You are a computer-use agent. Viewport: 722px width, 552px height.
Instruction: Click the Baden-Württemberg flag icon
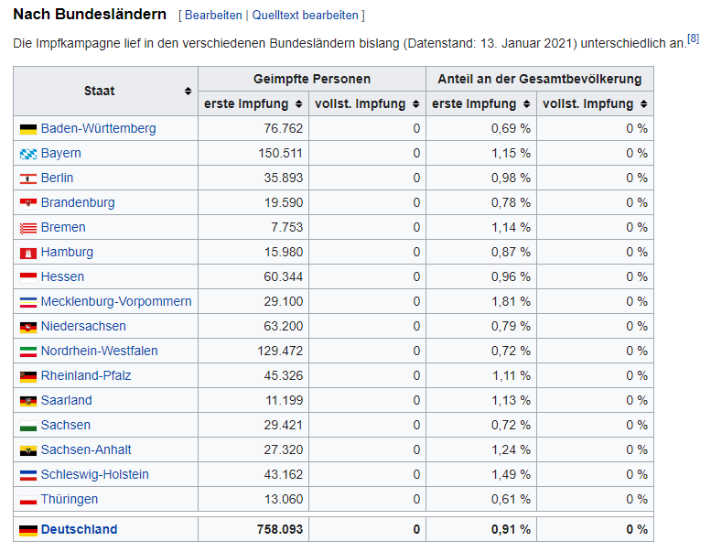coord(27,129)
